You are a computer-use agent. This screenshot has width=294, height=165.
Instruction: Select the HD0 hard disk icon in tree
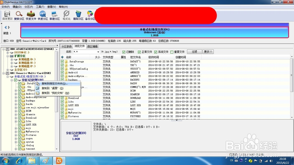coord(7,49)
